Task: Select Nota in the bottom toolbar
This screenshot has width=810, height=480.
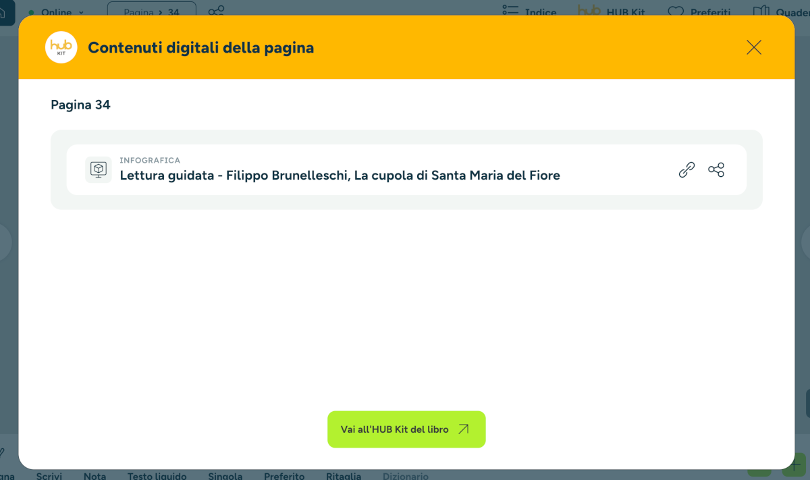Action: point(95,475)
